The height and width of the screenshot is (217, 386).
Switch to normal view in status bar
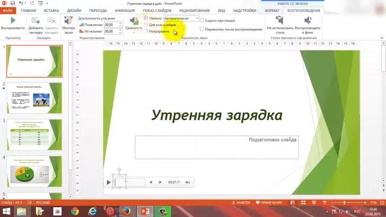293,203
